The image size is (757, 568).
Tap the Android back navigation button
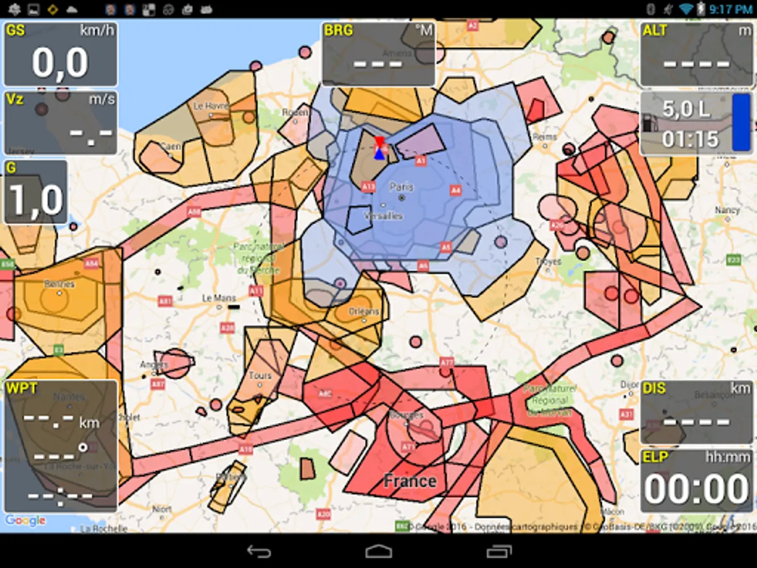point(259,551)
